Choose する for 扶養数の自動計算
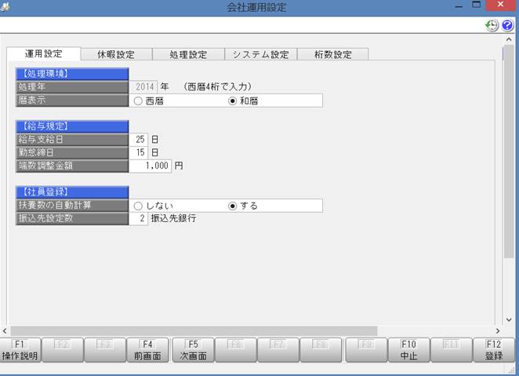 point(232,206)
